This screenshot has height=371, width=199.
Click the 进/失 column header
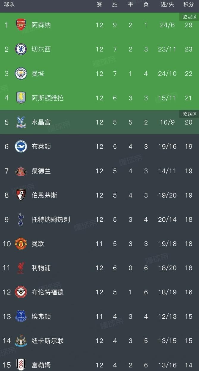[167, 5]
